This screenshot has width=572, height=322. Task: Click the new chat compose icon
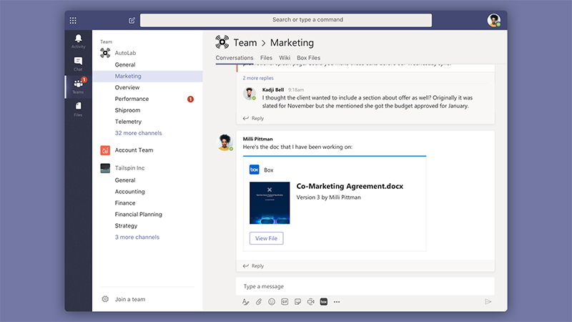(x=132, y=21)
